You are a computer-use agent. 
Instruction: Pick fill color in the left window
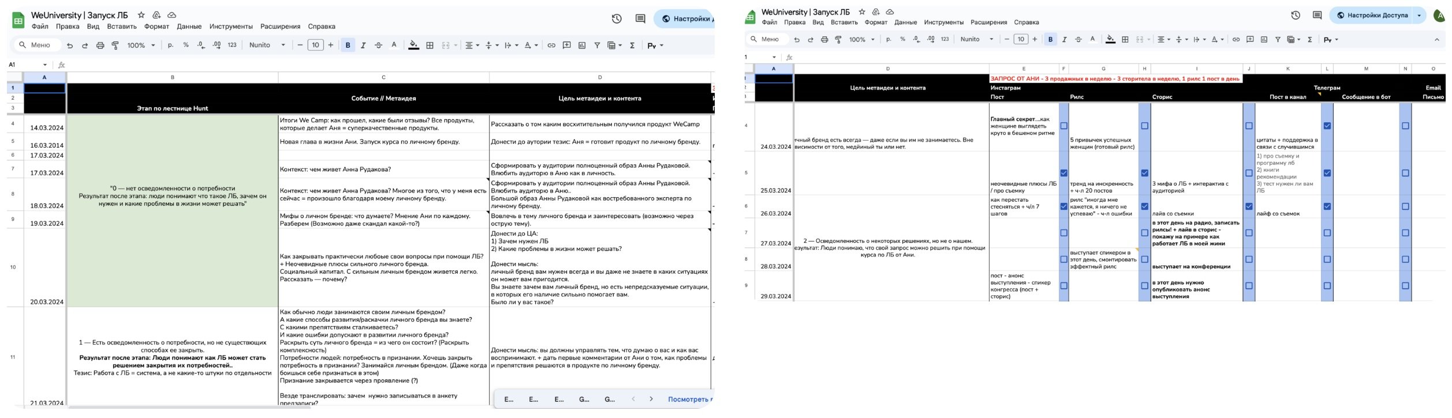click(x=413, y=46)
